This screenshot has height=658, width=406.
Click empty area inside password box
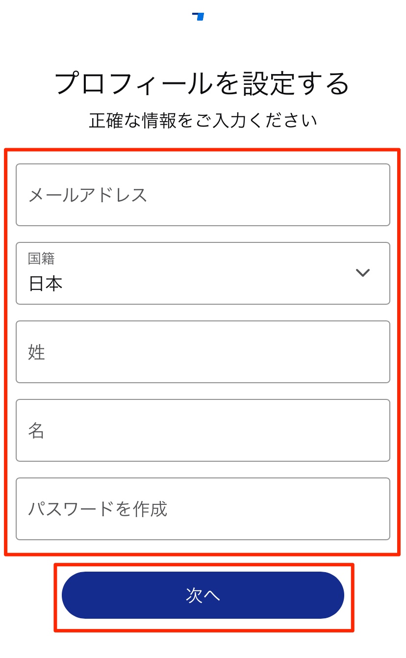click(279, 509)
